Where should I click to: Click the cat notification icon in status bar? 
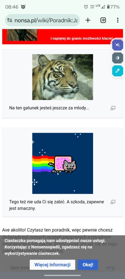click(23, 7)
